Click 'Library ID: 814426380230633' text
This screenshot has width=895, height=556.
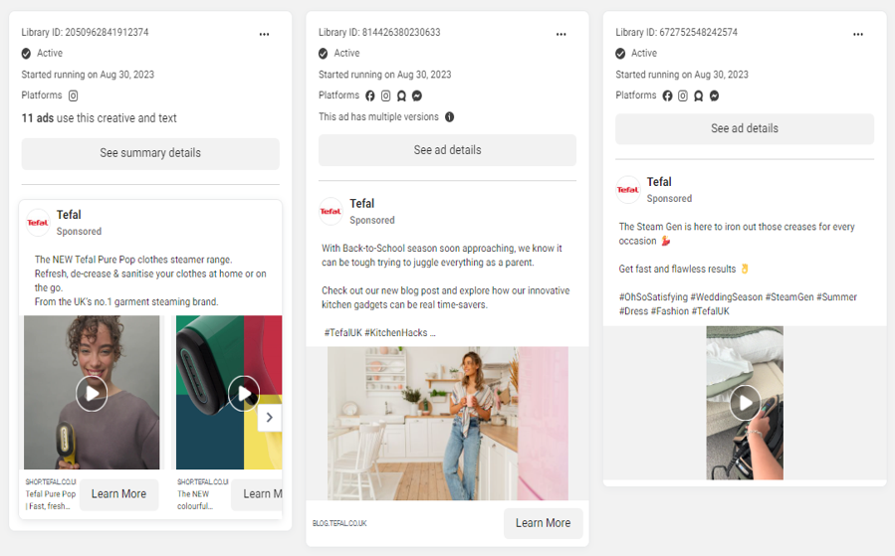[x=379, y=33]
